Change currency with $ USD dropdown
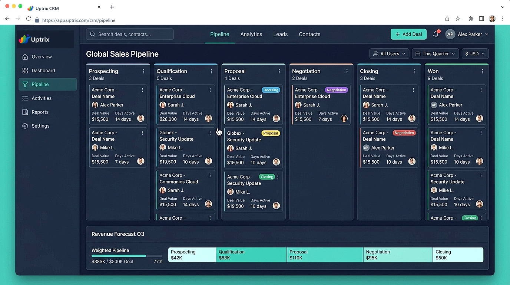 pyautogui.click(x=475, y=54)
